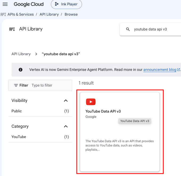Click the Google Cloud logo

click(29, 4)
